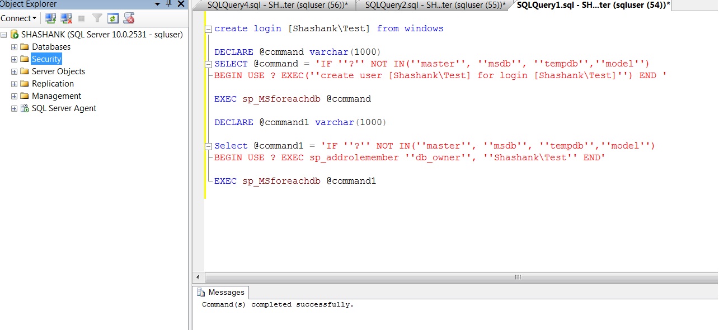
Task: Click the script icon with red X
Action: pos(128,18)
